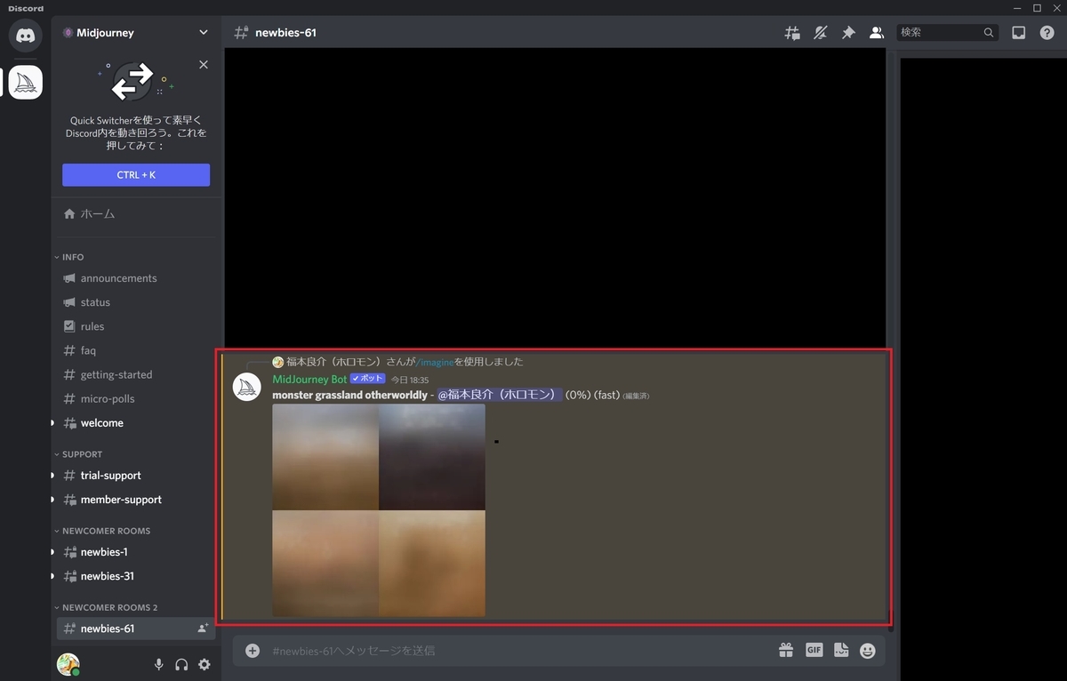Open the Nitro gift icon
The height and width of the screenshot is (681, 1067).
pos(786,651)
